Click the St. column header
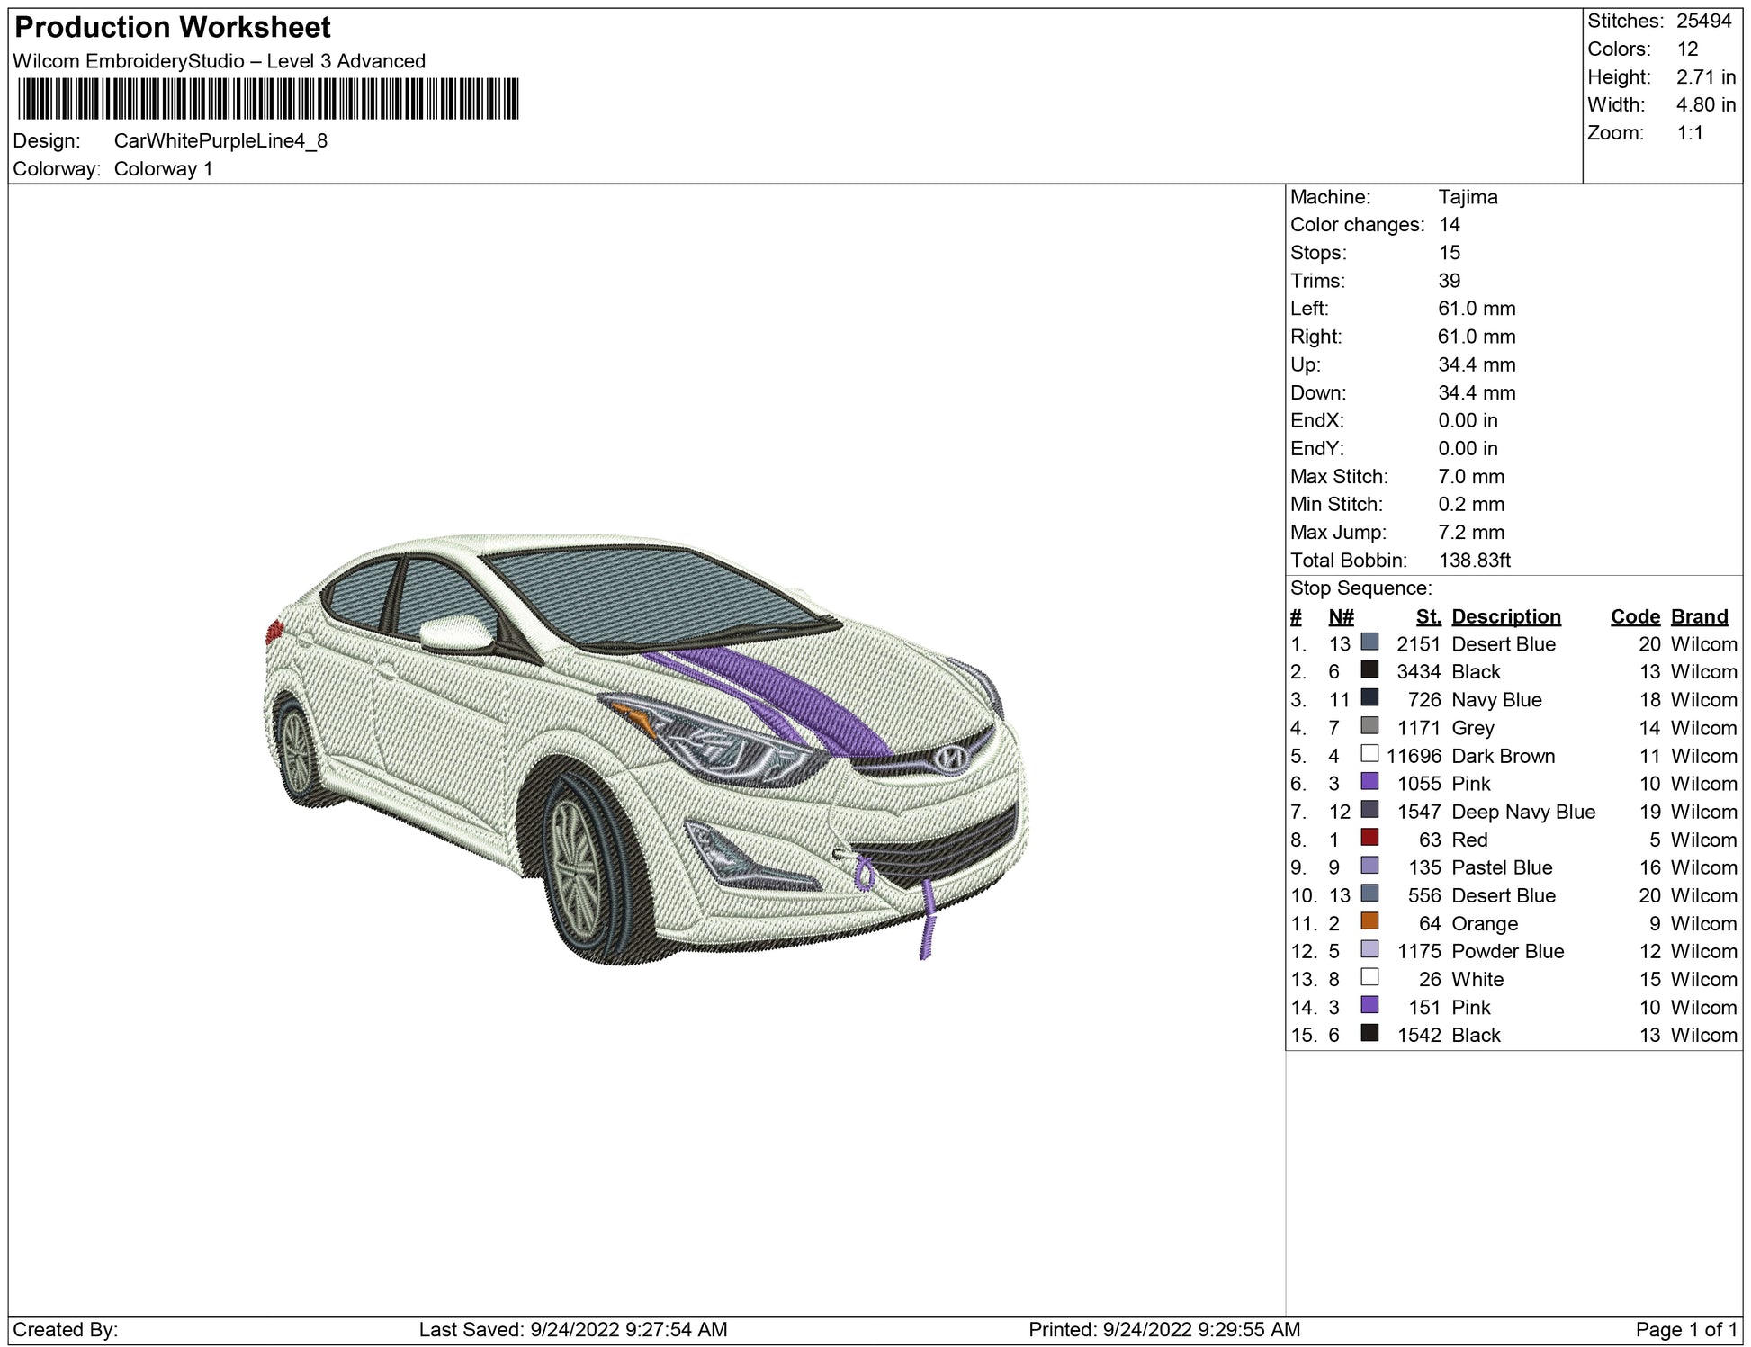 pyautogui.click(x=1428, y=616)
